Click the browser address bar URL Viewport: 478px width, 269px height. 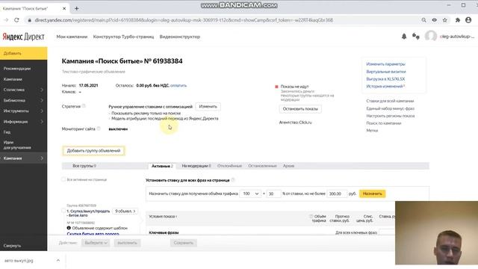[184, 20]
